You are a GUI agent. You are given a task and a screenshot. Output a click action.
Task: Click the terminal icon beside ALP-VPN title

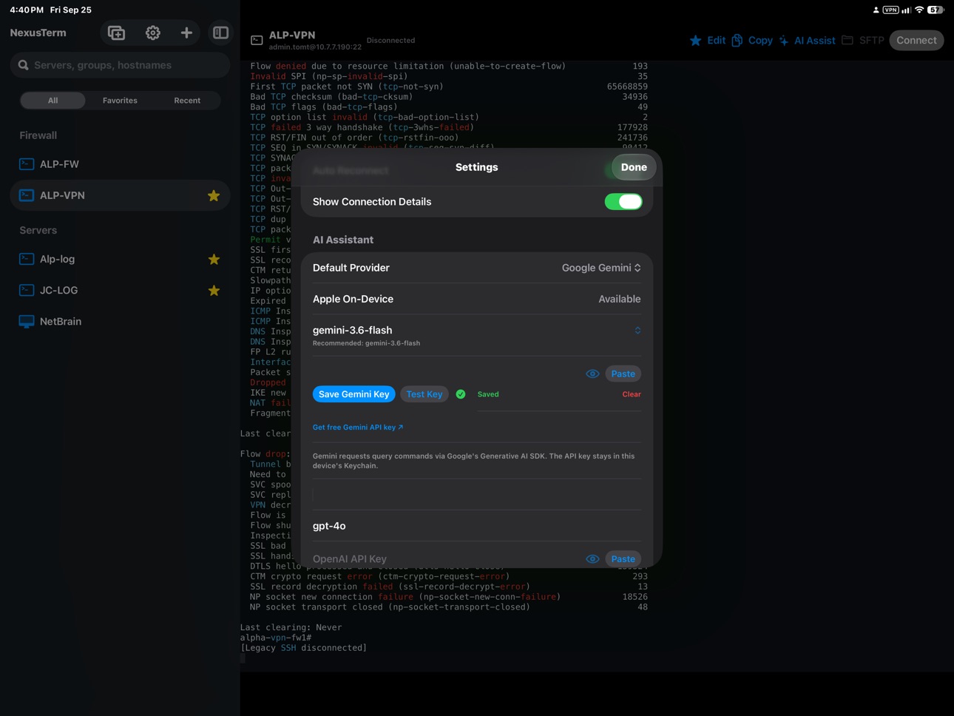[257, 41]
